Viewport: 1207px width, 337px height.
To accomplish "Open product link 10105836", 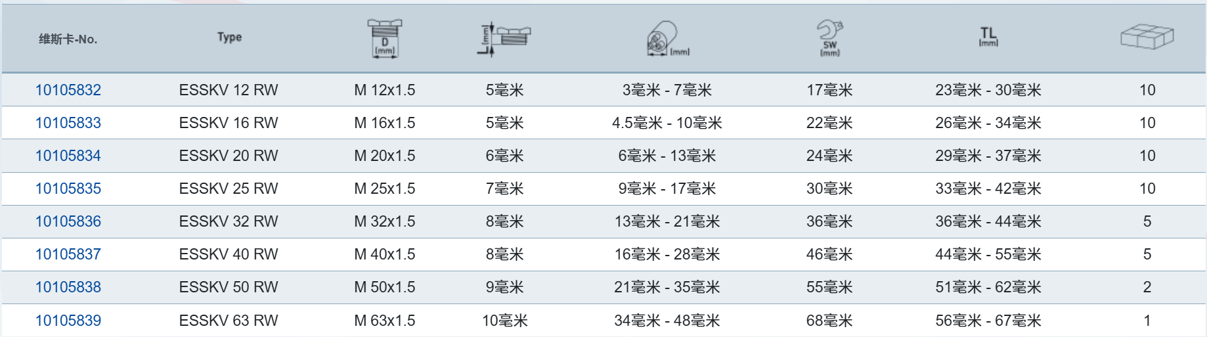I will [68, 221].
